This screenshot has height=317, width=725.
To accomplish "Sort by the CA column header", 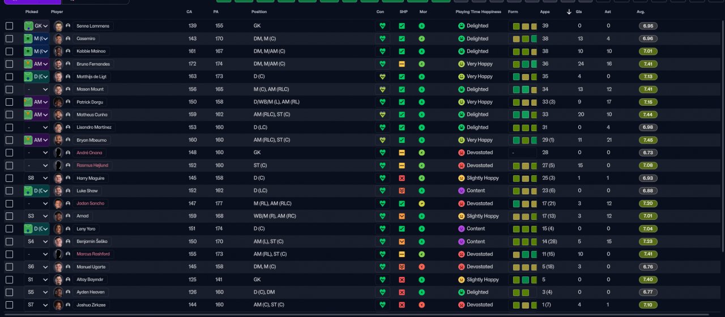I will [x=189, y=12].
